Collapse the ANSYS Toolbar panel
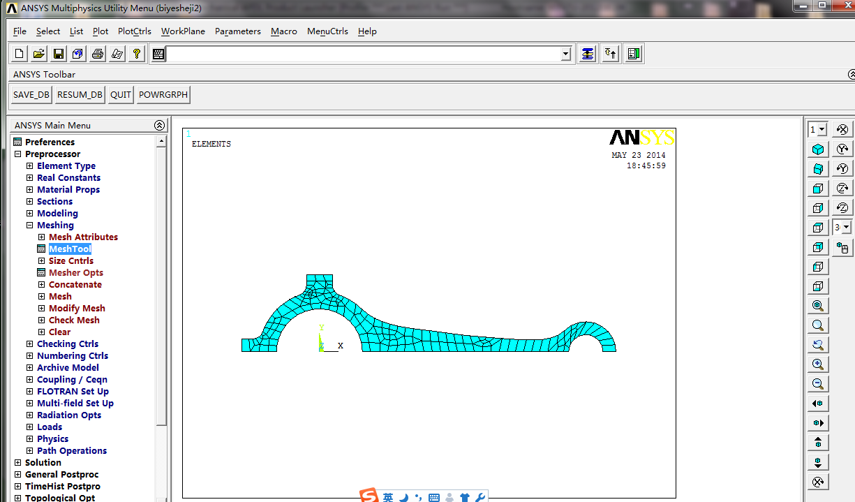Viewport: 855px width, 502px height. pyautogui.click(x=852, y=74)
